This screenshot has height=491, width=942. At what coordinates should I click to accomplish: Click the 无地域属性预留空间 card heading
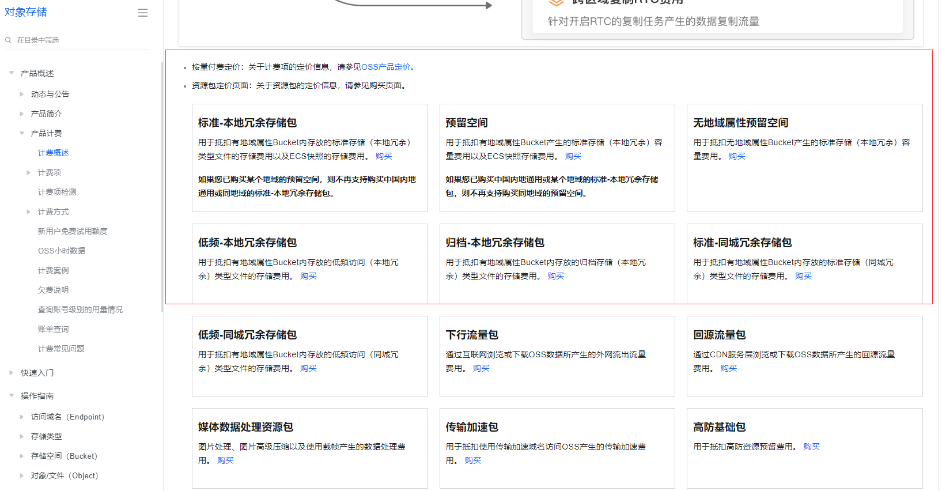click(741, 123)
